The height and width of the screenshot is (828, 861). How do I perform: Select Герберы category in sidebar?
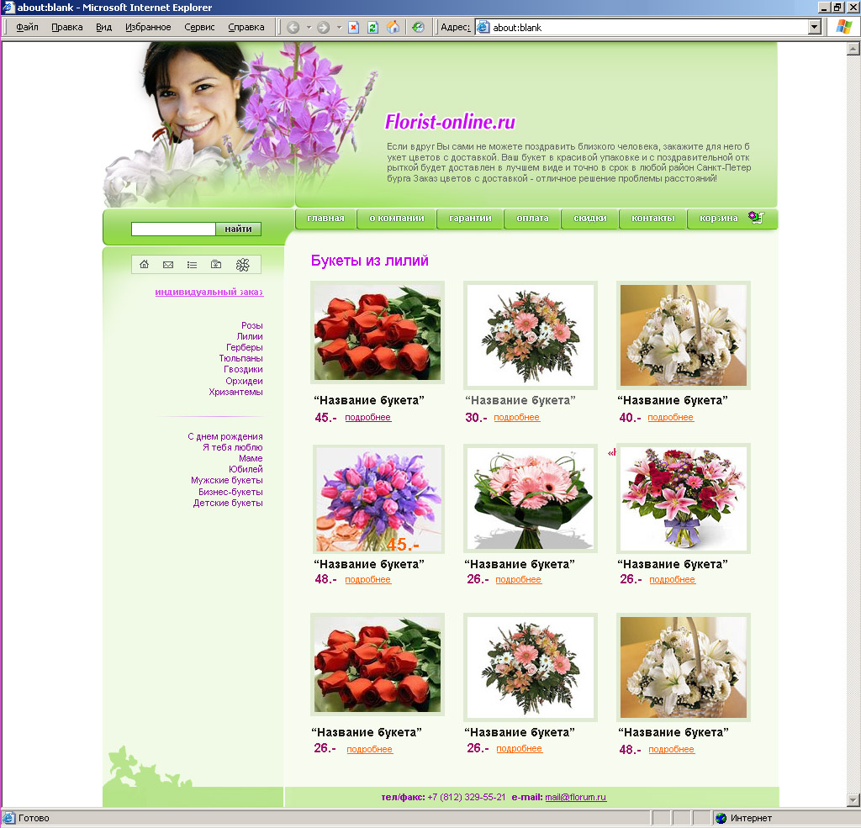tap(245, 347)
